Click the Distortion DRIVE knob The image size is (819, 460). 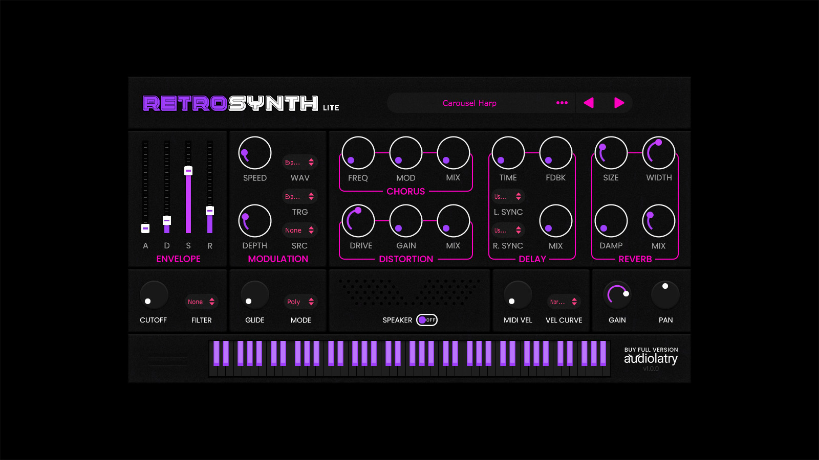[x=358, y=221]
